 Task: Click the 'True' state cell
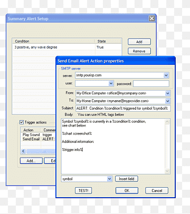(100, 47)
